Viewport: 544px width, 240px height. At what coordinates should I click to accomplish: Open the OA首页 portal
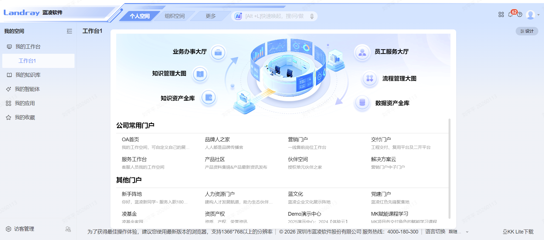pos(130,140)
